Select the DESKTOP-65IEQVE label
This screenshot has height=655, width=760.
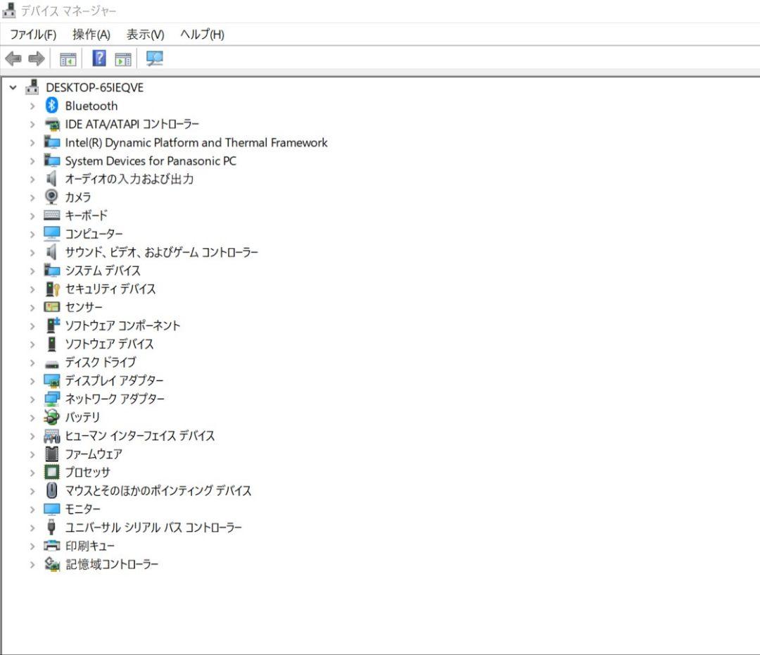(94, 88)
